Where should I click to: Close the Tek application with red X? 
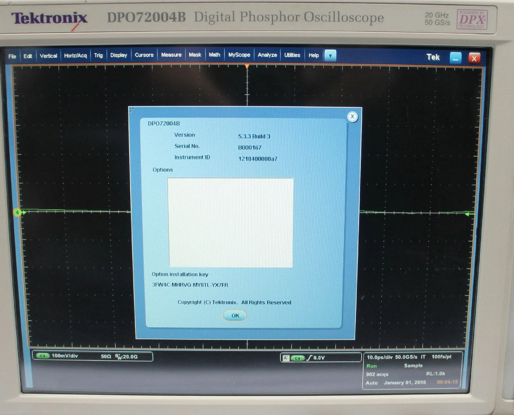tap(474, 58)
